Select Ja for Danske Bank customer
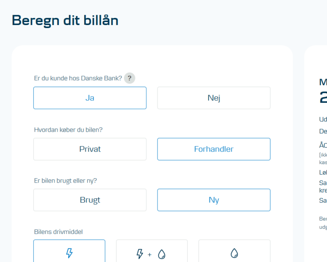The height and width of the screenshot is (262, 327). 90,98
